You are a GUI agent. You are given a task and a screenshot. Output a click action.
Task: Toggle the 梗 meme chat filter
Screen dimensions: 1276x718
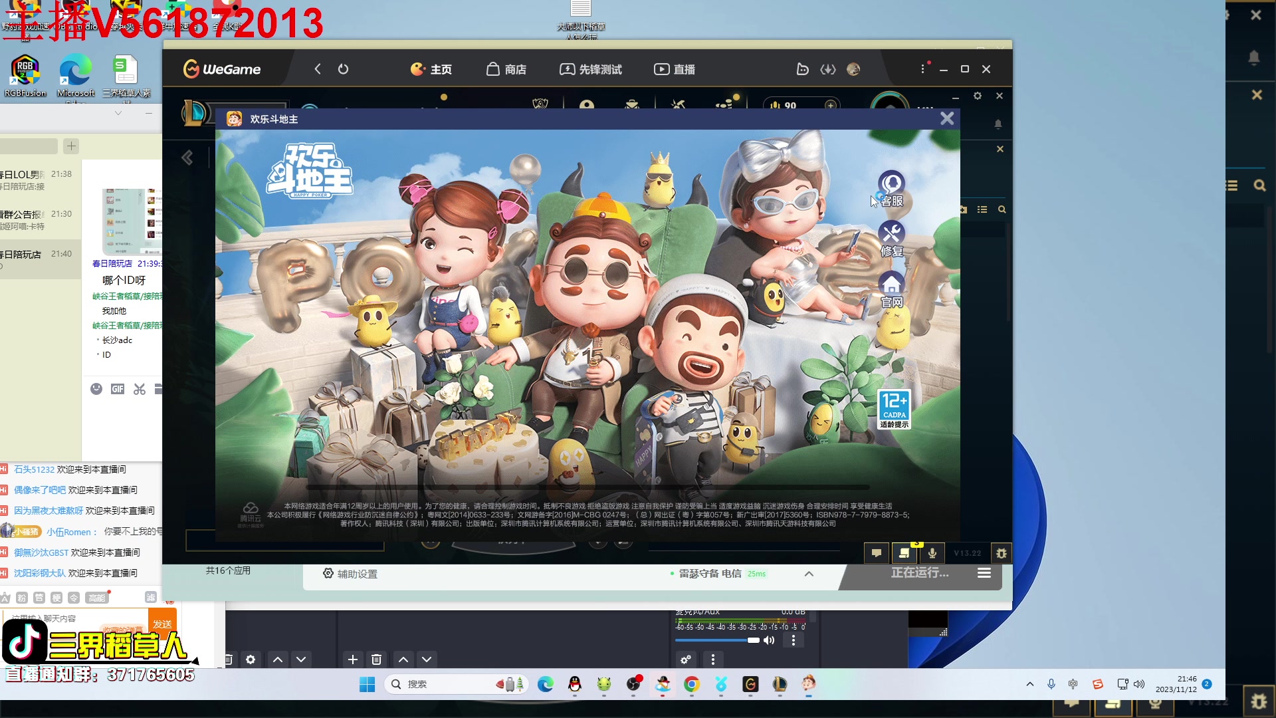point(56,598)
